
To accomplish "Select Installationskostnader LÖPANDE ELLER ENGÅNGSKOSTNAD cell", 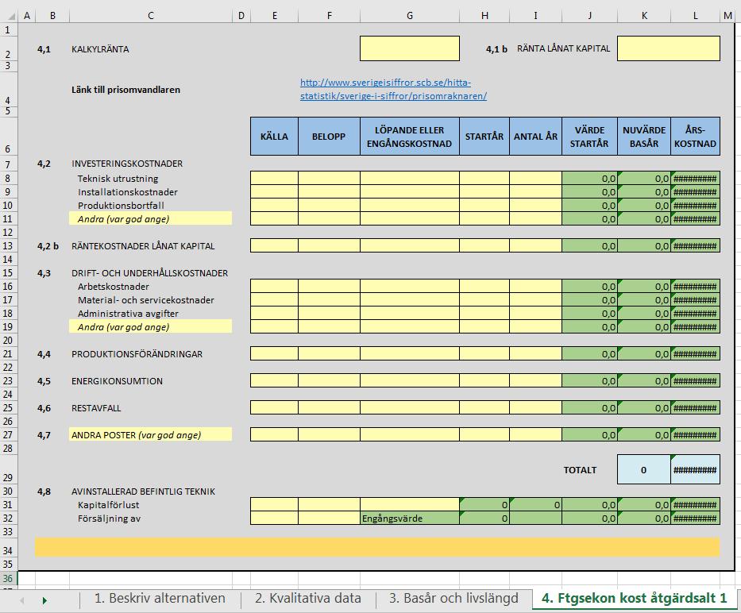I will click(x=409, y=192).
